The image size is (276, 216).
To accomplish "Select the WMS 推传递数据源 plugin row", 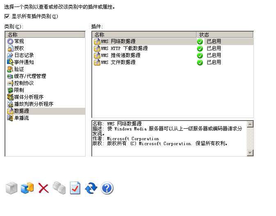I will pyautogui.click(x=173, y=55).
